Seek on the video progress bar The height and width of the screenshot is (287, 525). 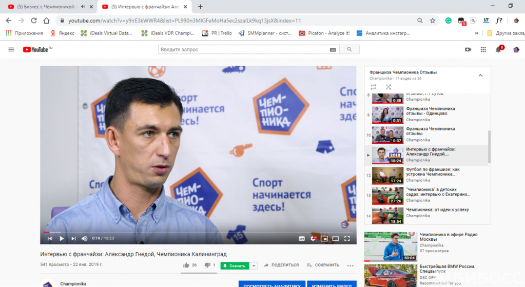point(198,232)
